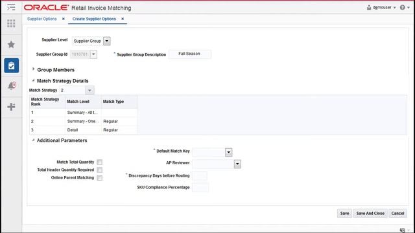Viewport: 415px width, 233px height.
Task: Open the application grid icon in sidebar
Action: tap(11, 23)
